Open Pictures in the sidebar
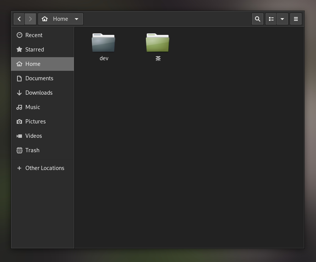Image resolution: width=316 pixels, height=262 pixels. (x=42, y=122)
